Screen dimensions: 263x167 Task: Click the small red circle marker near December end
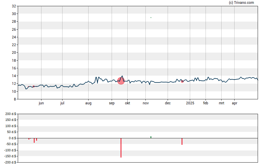(x=182, y=82)
